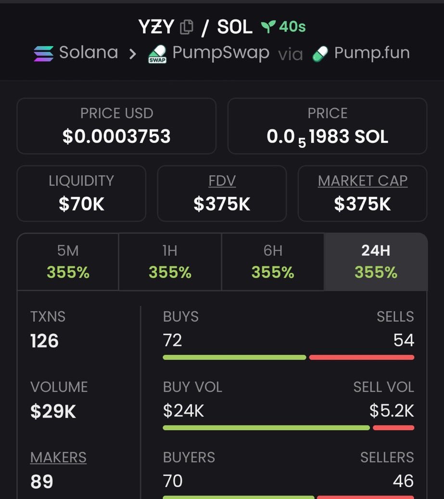444x499 pixels.
Task: Open the breadcrumb chevron after Solana
Action: [133, 54]
